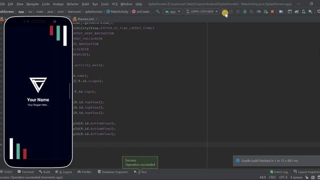This screenshot has height=180, width=320.
Task: Open the Build menu
Action: tap(85, 4)
